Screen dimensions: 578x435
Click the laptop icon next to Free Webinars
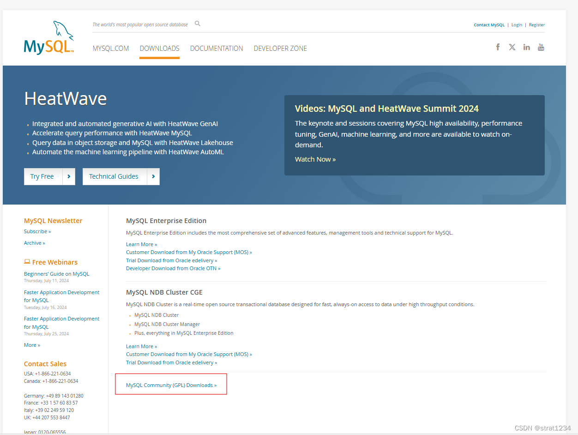click(x=27, y=262)
